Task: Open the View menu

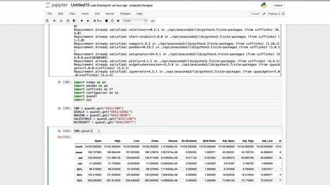Action: coord(72,14)
